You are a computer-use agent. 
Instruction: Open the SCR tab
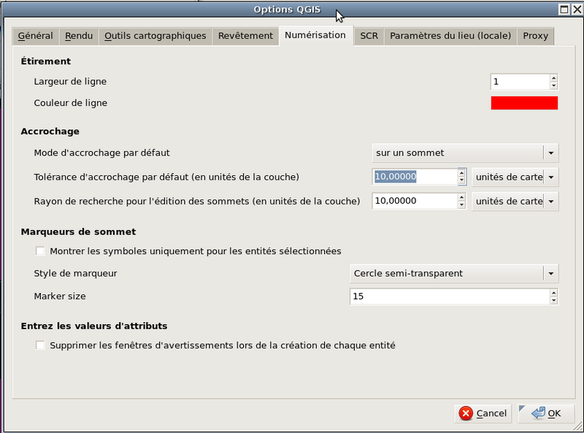(x=369, y=37)
